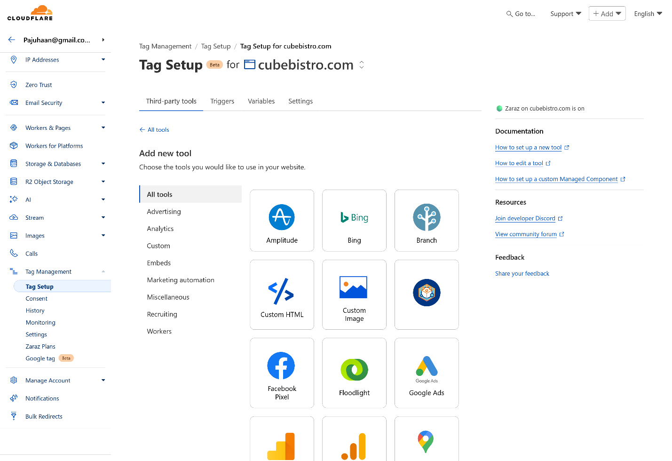Switch to the Triggers tab
Image resolution: width=672 pixels, height=461 pixels.
click(222, 101)
